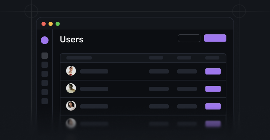Viewport: 270px width, 140px height.
Task: Click the purple primary button in header
Action: pyautogui.click(x=215, y=38)
